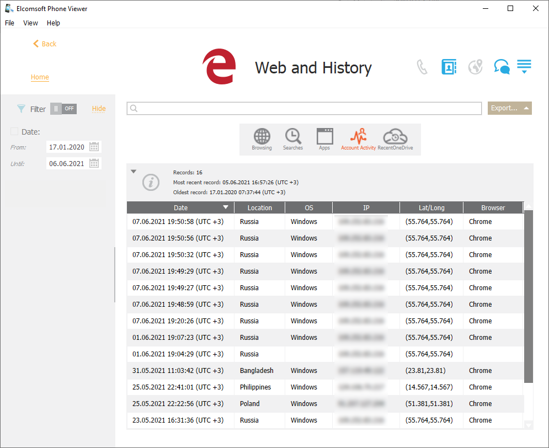Switch to RecentOneDrive tab

(395, 139)
